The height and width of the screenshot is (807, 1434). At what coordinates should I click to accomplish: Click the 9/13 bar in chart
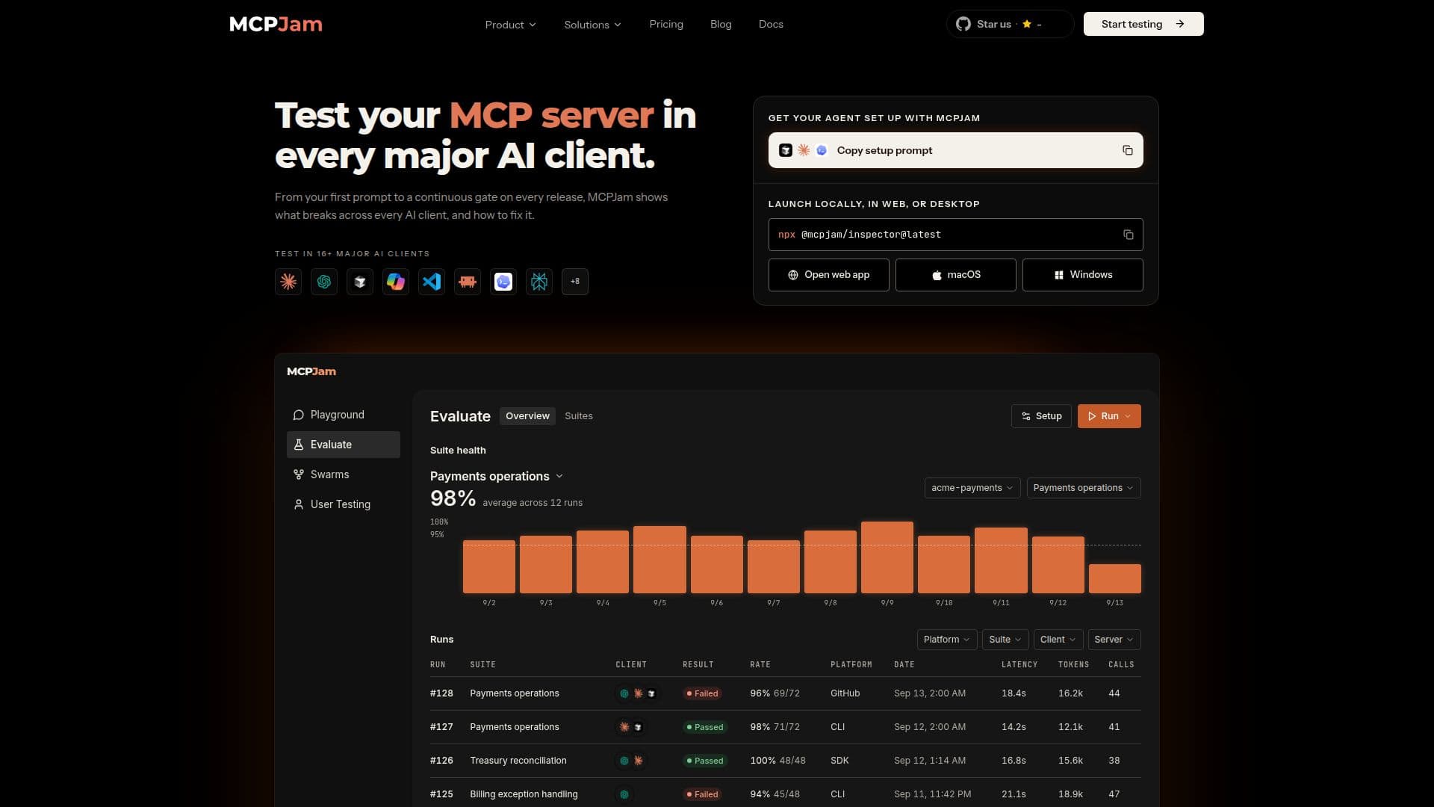1115,579
